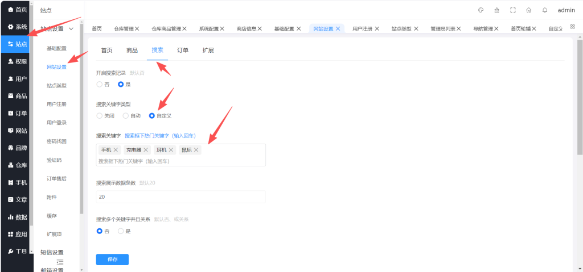This screenshot has width=583, height=272.
Task: Open 缓存 in the submenu
Action: pos(51,216)
